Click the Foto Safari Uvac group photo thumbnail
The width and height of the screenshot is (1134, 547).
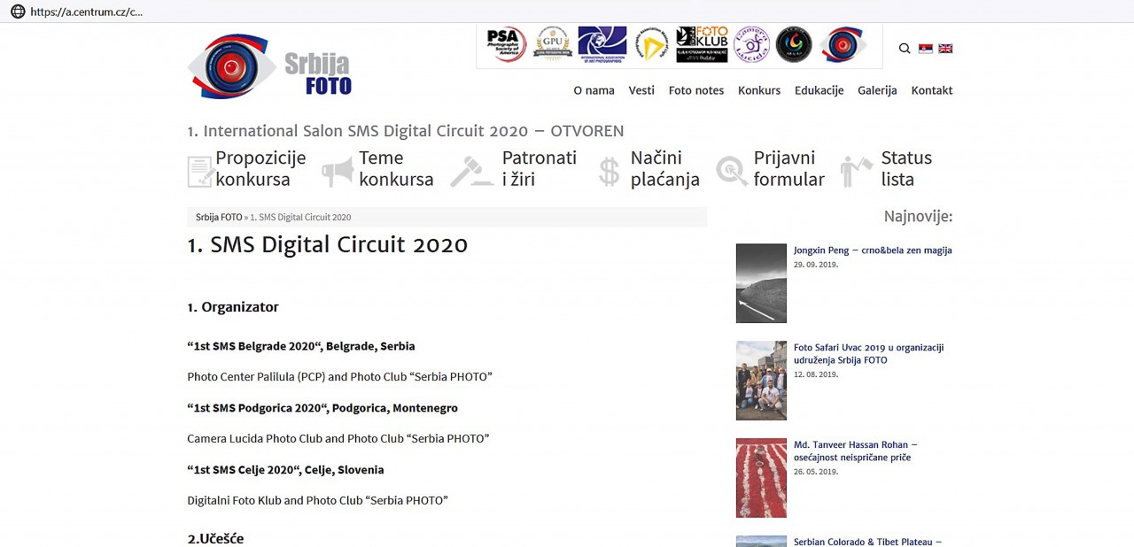tap(761, 381)
